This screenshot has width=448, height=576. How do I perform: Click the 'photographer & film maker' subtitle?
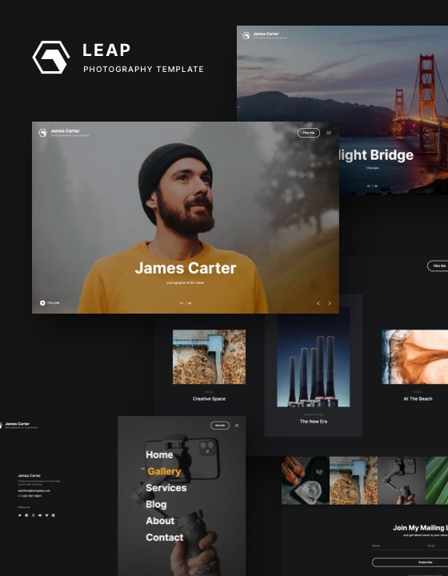(186, 282)
